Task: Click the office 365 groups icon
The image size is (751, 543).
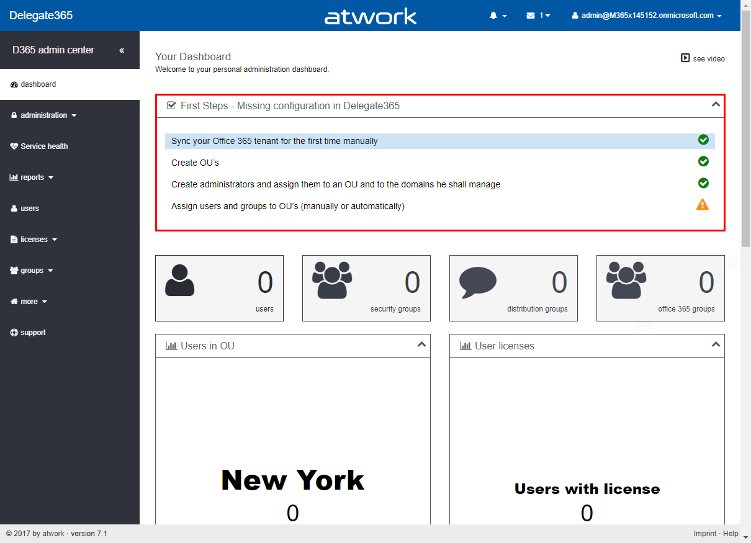Action: [x=626, y=280]
